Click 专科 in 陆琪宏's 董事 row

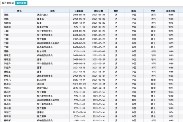click(153, 60)
